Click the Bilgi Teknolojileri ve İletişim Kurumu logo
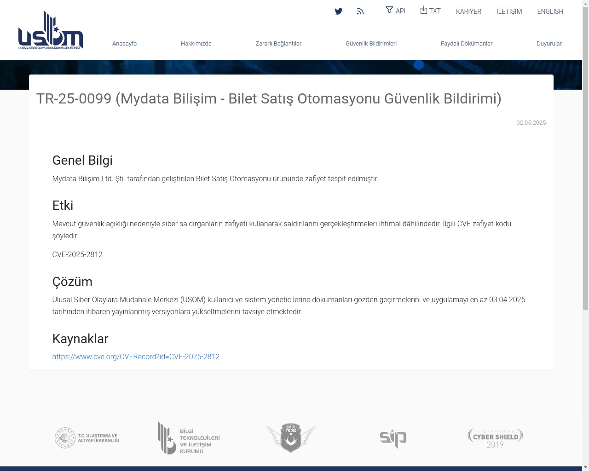This screenshot has height=471, width=589. coord(189,438)
